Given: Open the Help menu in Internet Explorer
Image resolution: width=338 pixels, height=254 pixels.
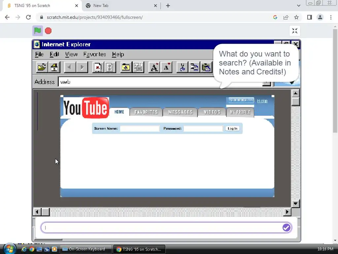Looking at the screenshot, I should 118,55.
